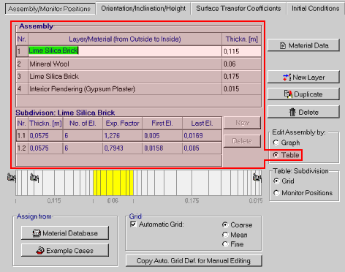The width and height of the screenshot is (345, 272).
Task: Open the Material Database
Action: pyautogui.click(x=65, y=233)
